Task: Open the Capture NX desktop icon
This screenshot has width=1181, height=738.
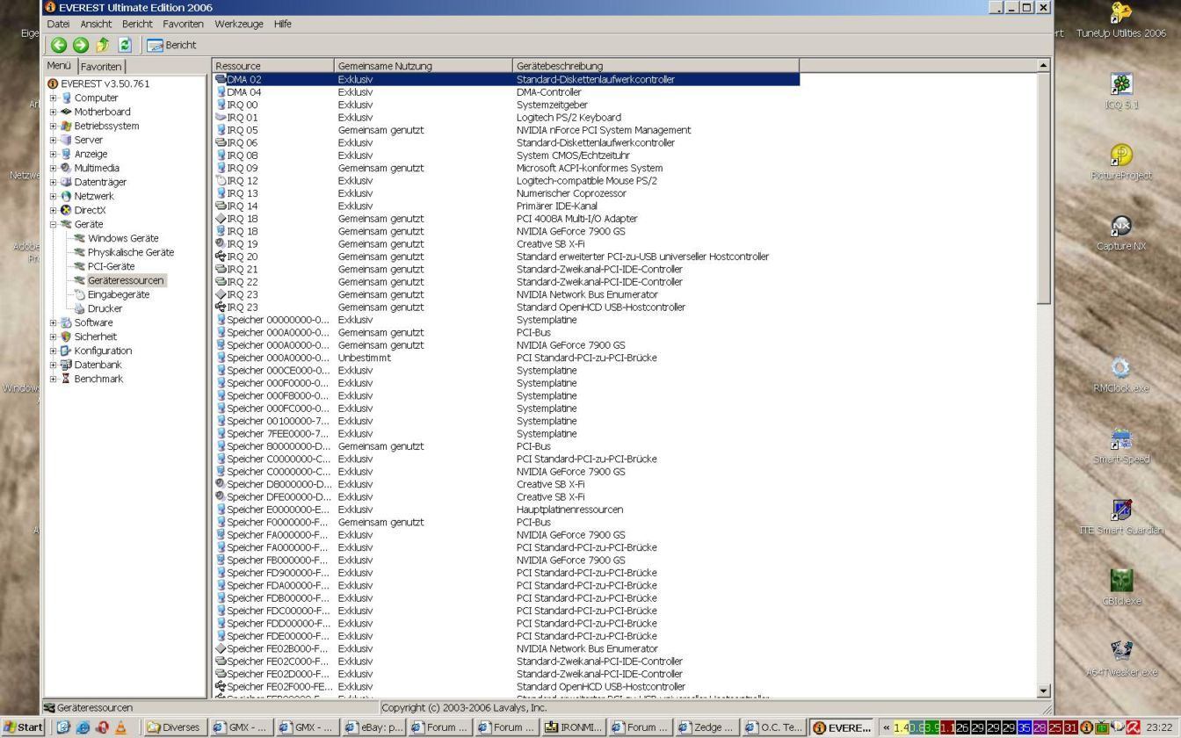Action: click(x=1121, y=234)
